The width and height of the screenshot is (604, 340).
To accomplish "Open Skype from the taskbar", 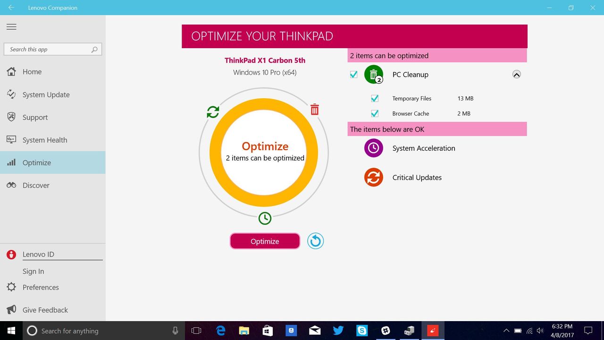I will pos(362,331).
